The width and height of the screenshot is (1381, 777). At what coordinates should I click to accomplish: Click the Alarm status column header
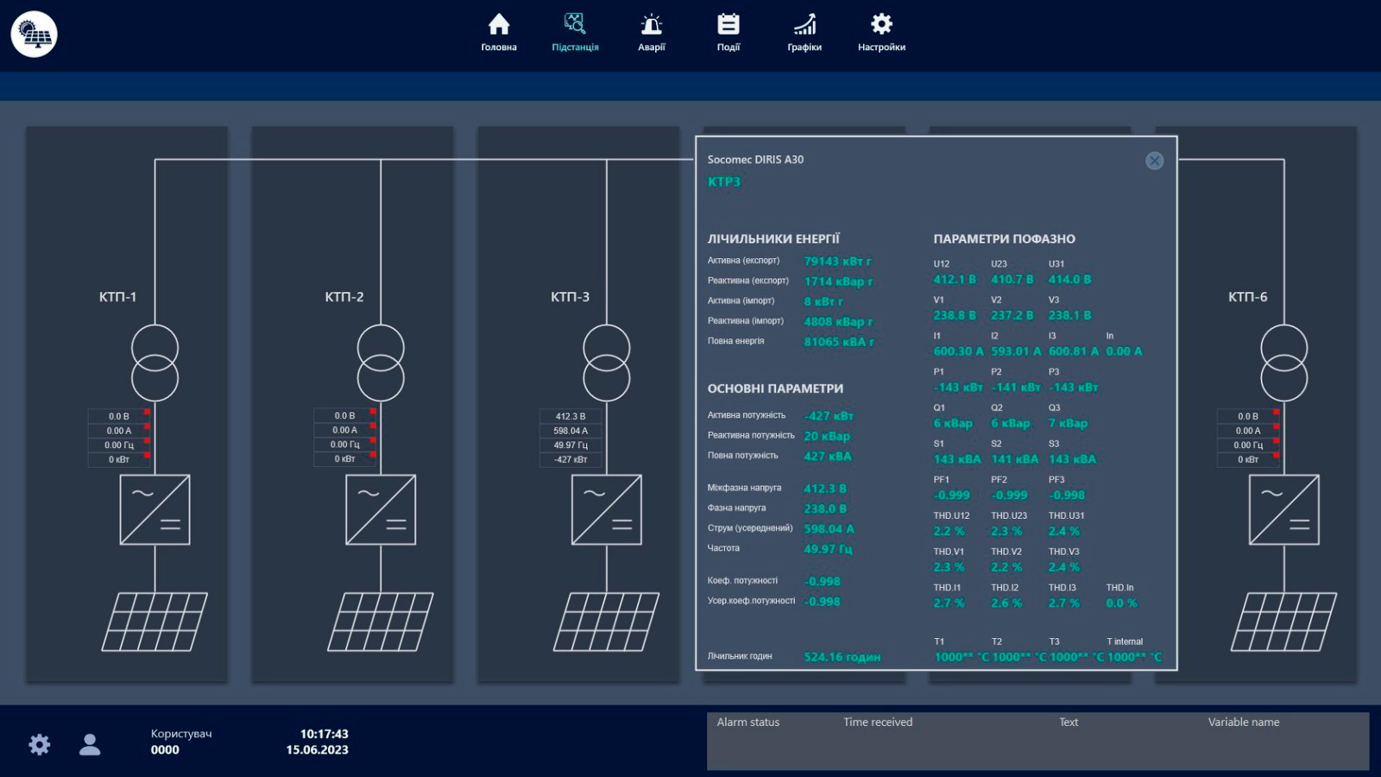click(748, 723)
